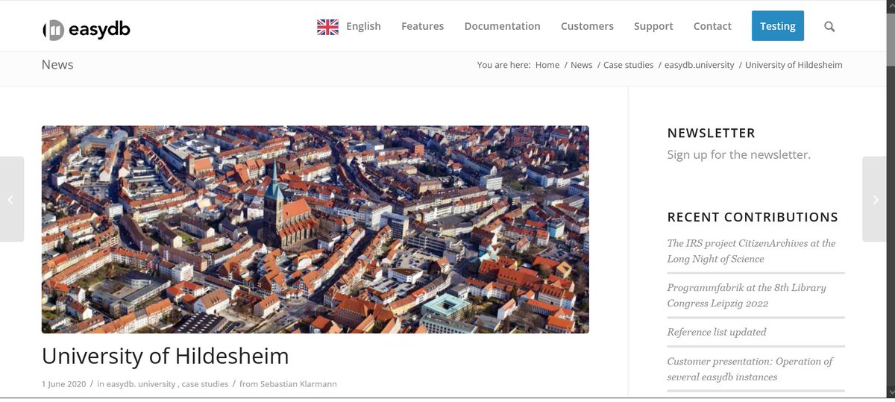
Task: Open the search magnifier icon
Action: [x=829, y=26]
